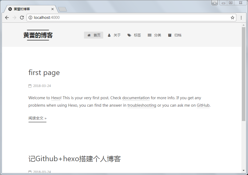Click the 黄蕾的博客 site title
The height and width of the screenshot is (175, 248).
point(38,35)
